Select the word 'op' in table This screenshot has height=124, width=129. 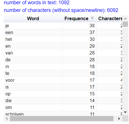(x=8, y=94)
